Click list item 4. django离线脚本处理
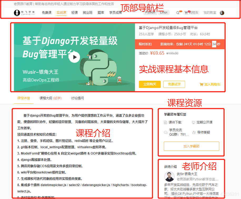The width and height of the screenshot is (241, 199). click(34, 160)
